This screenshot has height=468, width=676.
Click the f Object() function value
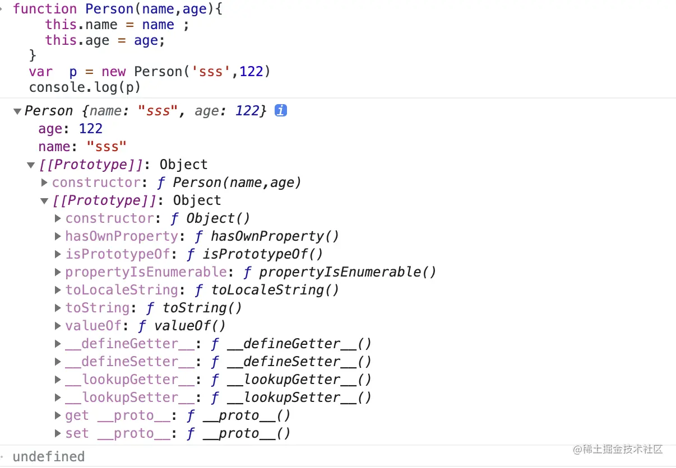(210, 218)
